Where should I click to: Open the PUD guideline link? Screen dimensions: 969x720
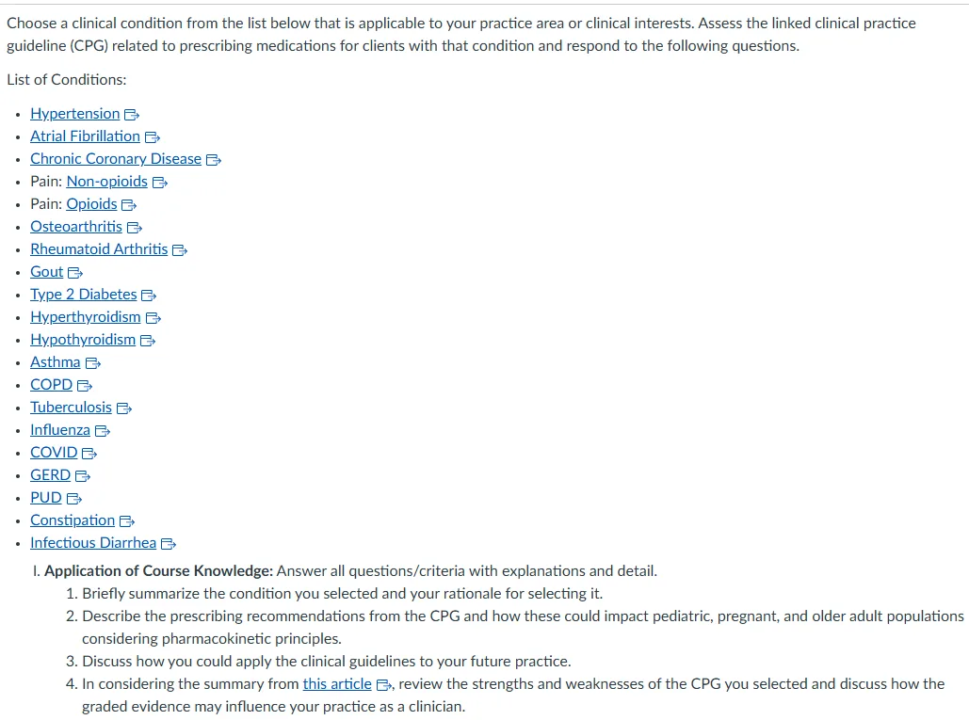coord(46,498)
